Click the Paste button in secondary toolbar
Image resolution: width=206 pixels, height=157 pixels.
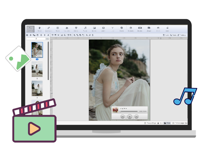click(x=173, y=35)
